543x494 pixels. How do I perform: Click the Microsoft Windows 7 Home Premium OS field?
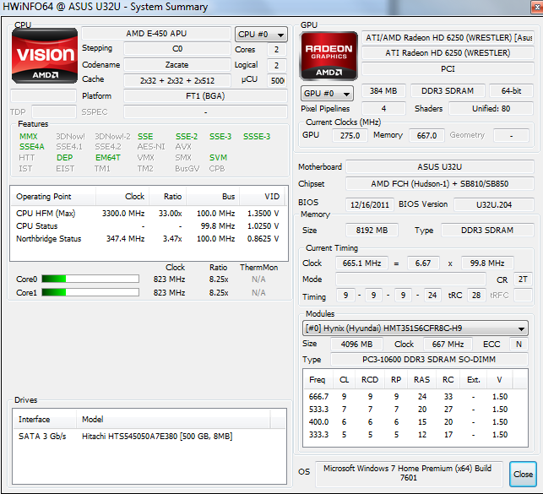pos(409,473)
